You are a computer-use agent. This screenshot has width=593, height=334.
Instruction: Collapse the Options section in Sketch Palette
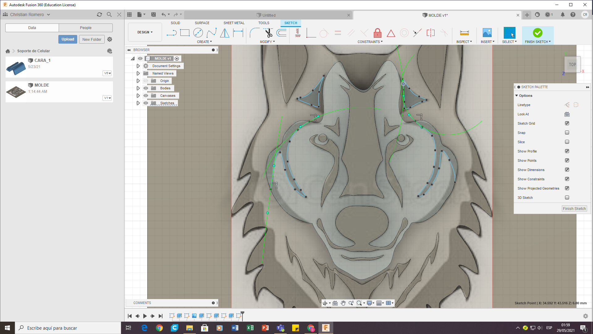[517, 96]
